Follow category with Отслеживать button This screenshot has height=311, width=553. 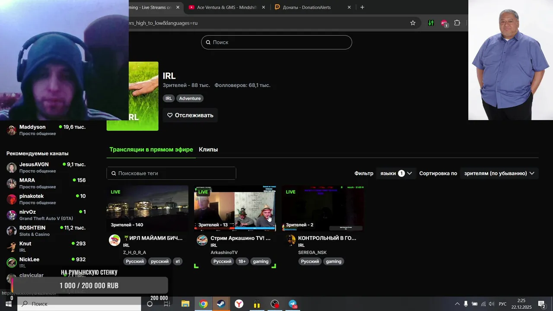click(x=190, y=115)
